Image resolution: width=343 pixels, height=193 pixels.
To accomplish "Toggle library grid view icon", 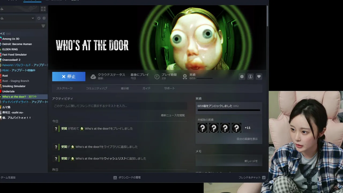I will coord(43,9).
